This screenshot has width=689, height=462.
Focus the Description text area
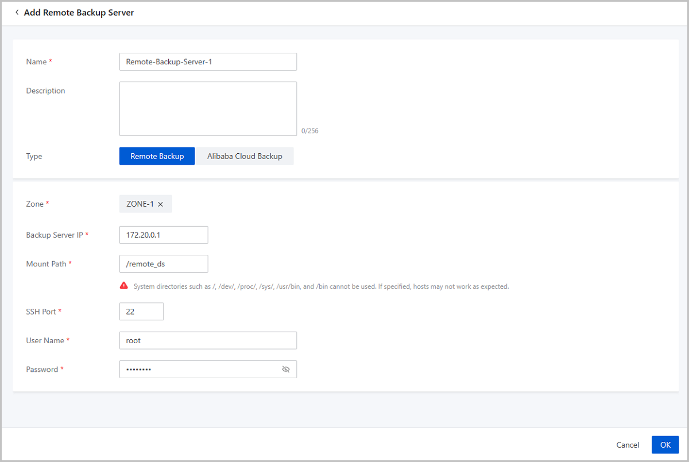(208, 108)
